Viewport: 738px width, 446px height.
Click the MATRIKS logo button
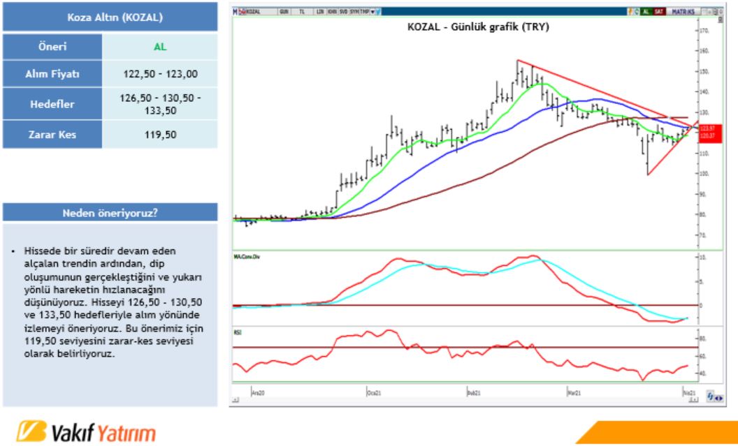[683, 11]
